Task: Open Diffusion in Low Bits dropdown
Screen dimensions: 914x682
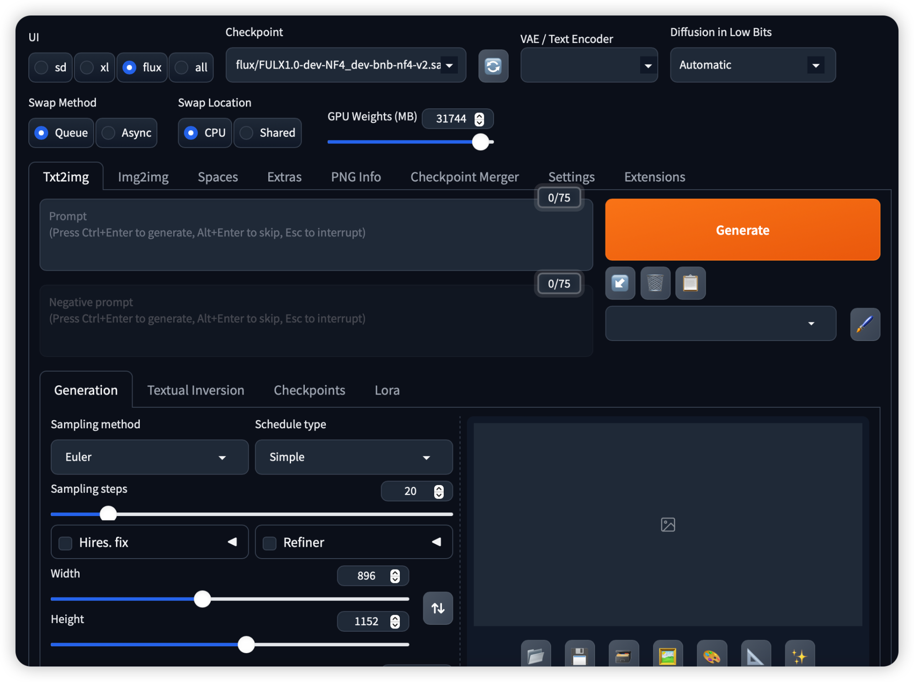Action: tap(753, 65)
